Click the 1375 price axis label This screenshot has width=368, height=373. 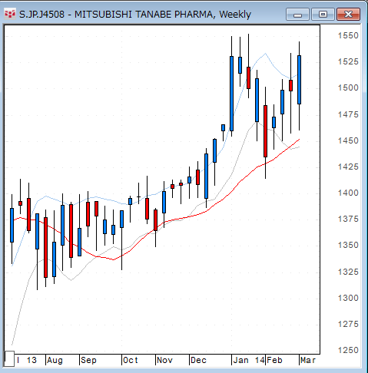(x=348, y=220)
